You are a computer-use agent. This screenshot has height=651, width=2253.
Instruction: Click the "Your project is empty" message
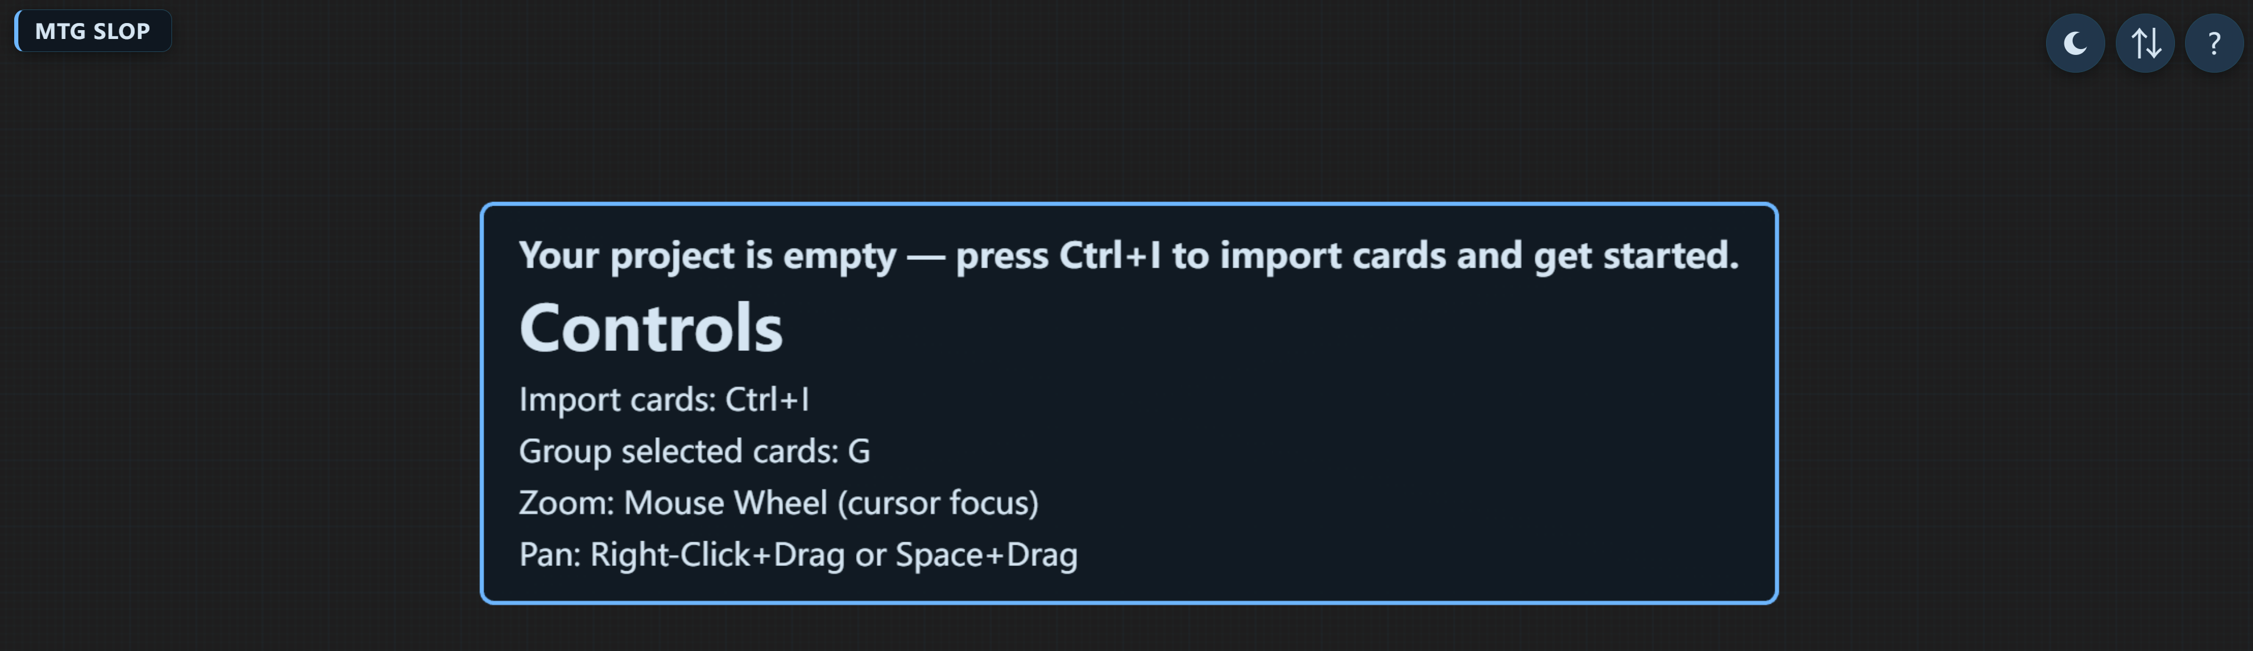point(1128,255)
